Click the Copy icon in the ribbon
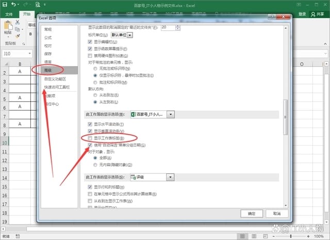The height and width of the screenshot is (240, 330). [x=18, y=29]
